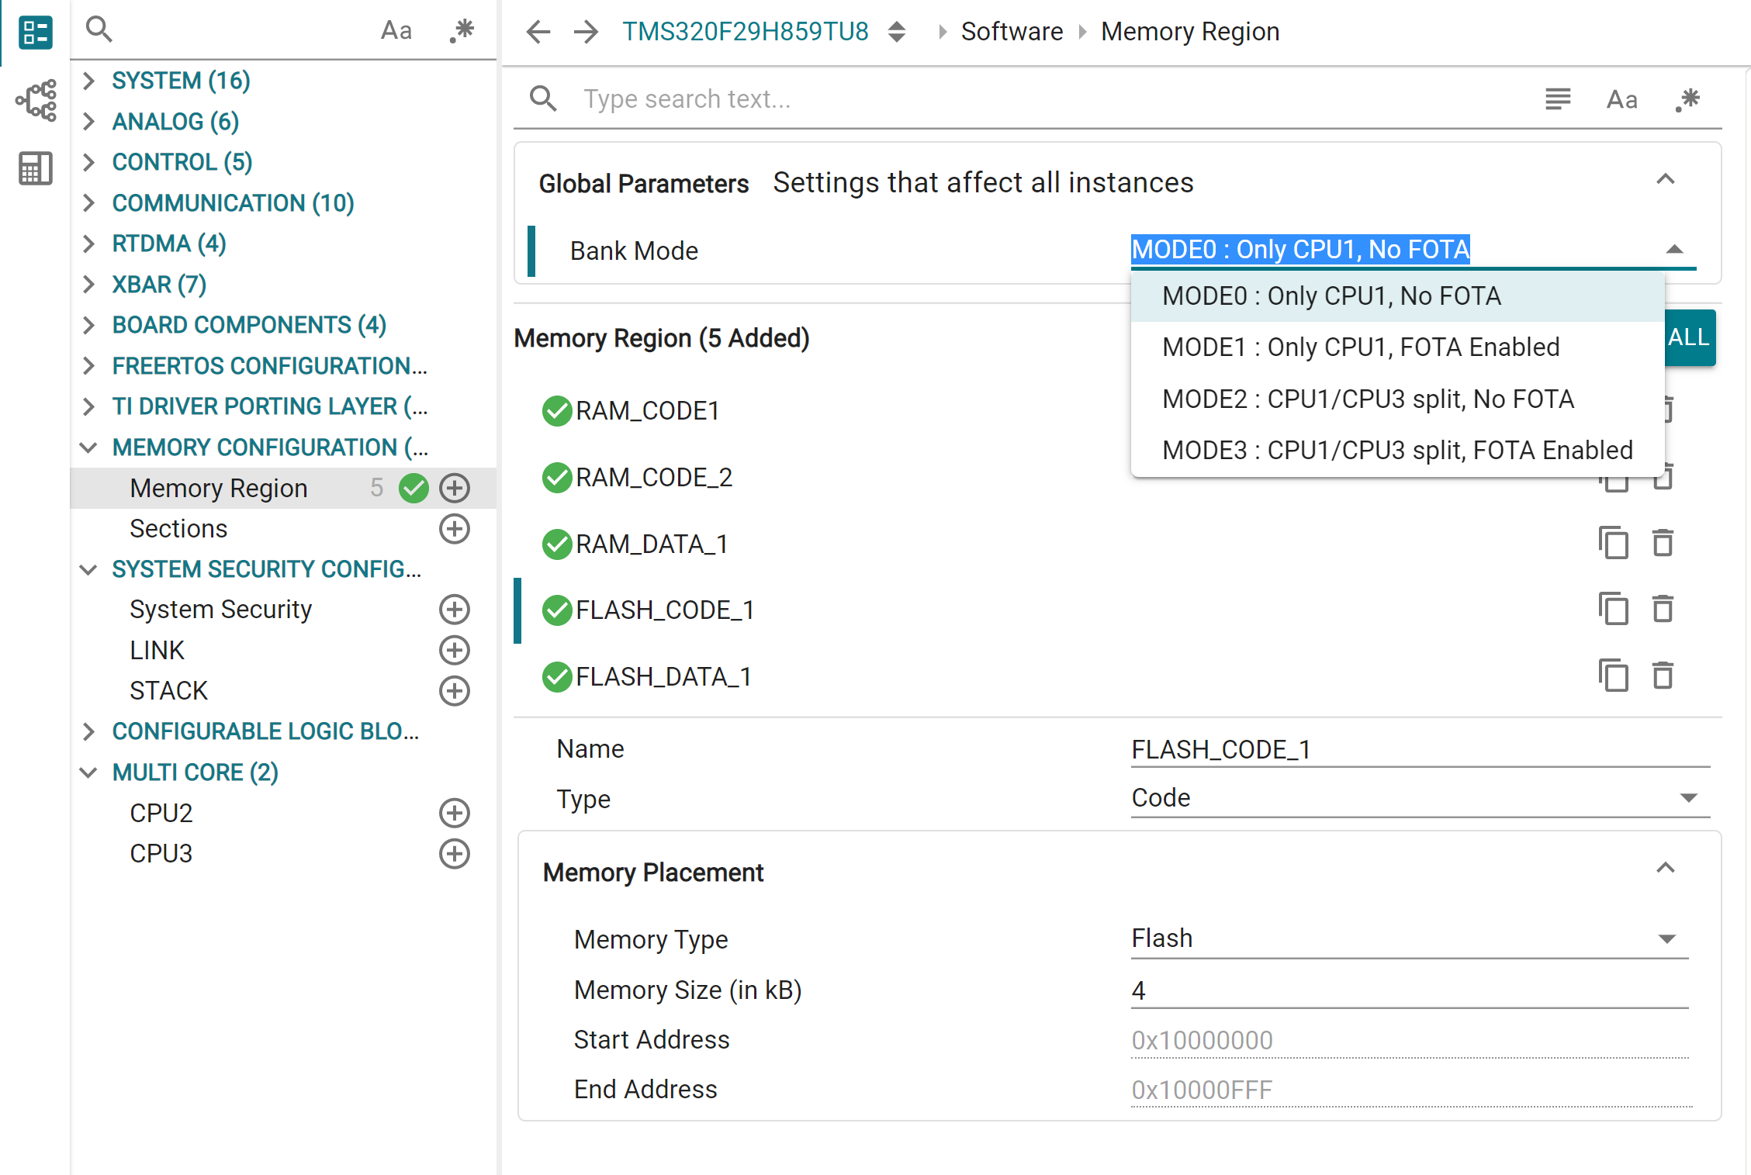Add an instance to CPU2 via plus icon
1751x1175 pixels.
pyautogui.click(x=455, y=813)
